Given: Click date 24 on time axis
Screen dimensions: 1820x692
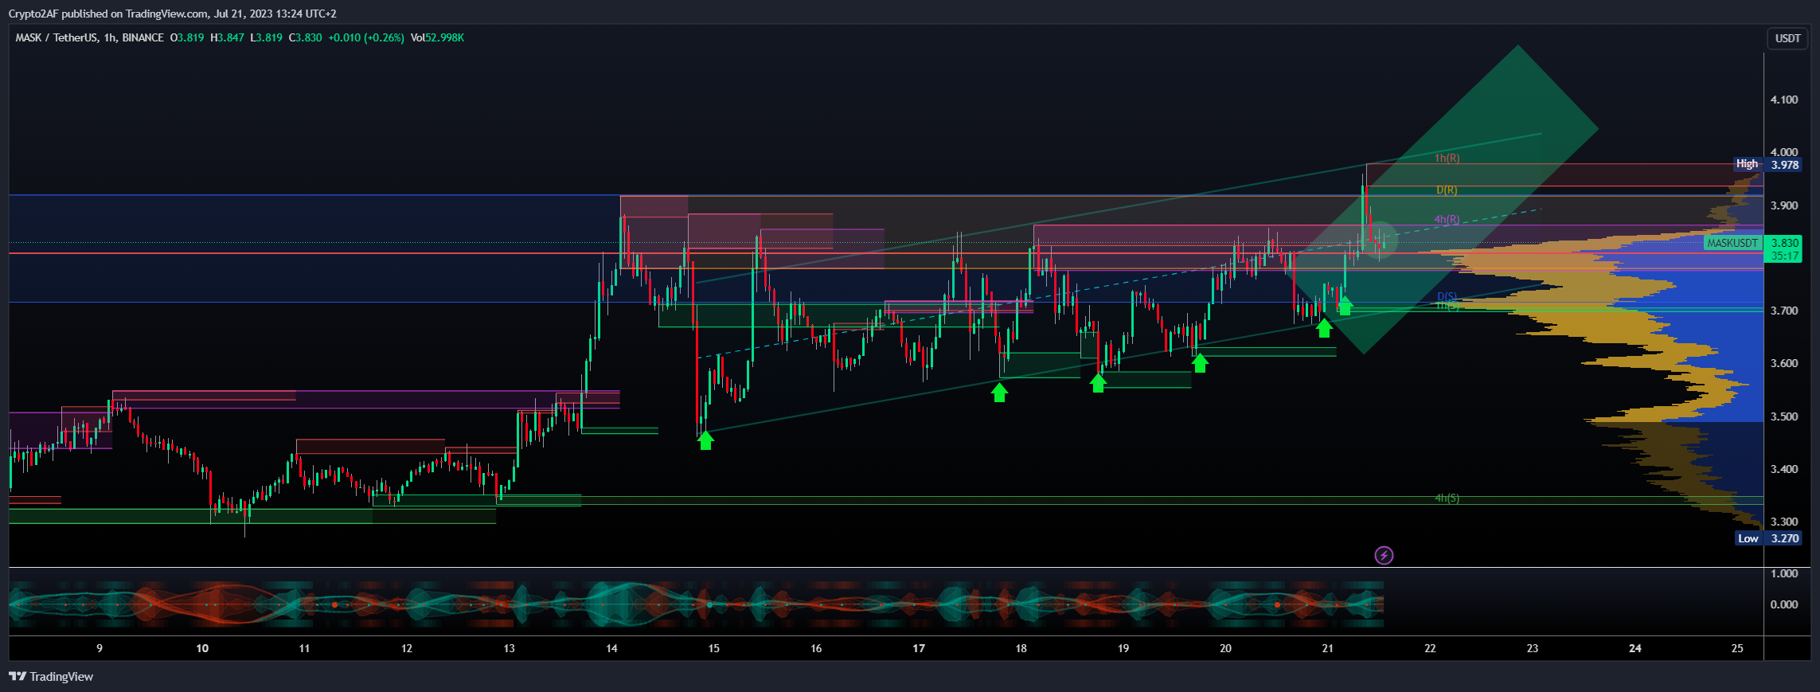Looking at the screenshot, I should pyautogui.click(x=1635, y=648).
